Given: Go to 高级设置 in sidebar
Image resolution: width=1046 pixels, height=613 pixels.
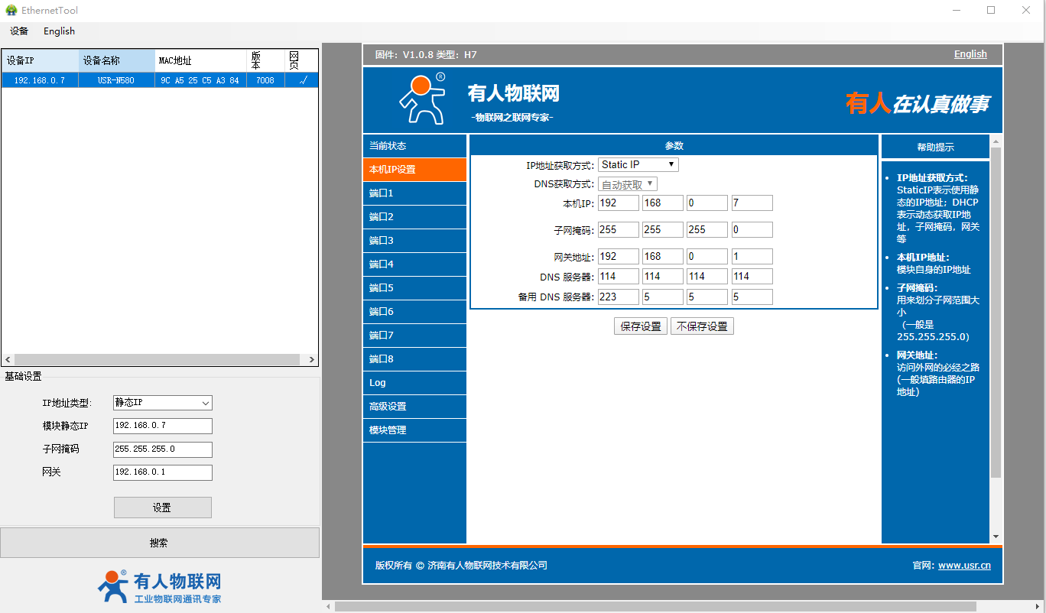Looking at the screenshot, I should click(414, 407).
